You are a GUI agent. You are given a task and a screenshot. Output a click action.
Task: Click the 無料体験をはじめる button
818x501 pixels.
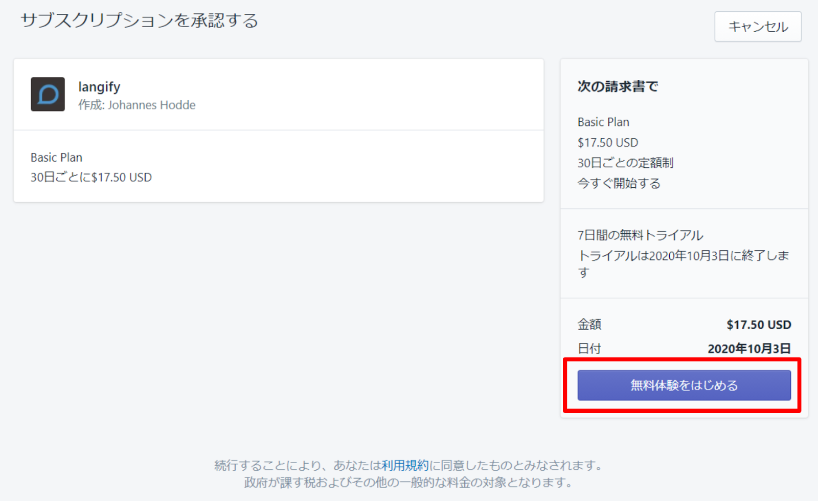(684, 385)
